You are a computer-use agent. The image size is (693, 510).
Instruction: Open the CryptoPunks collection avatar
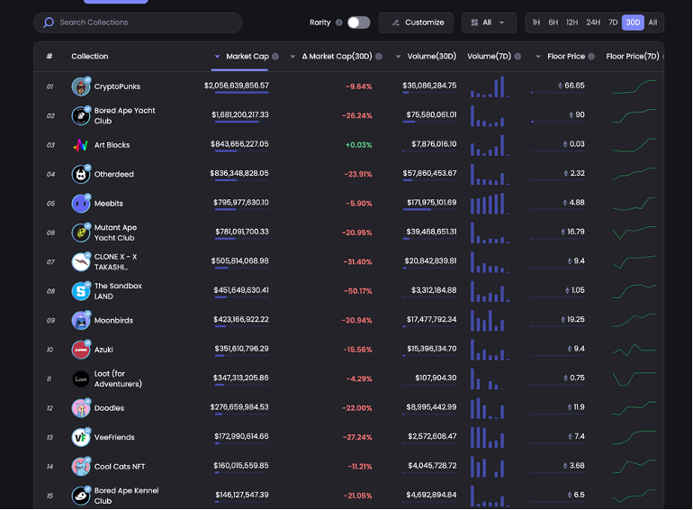[81, 87]
